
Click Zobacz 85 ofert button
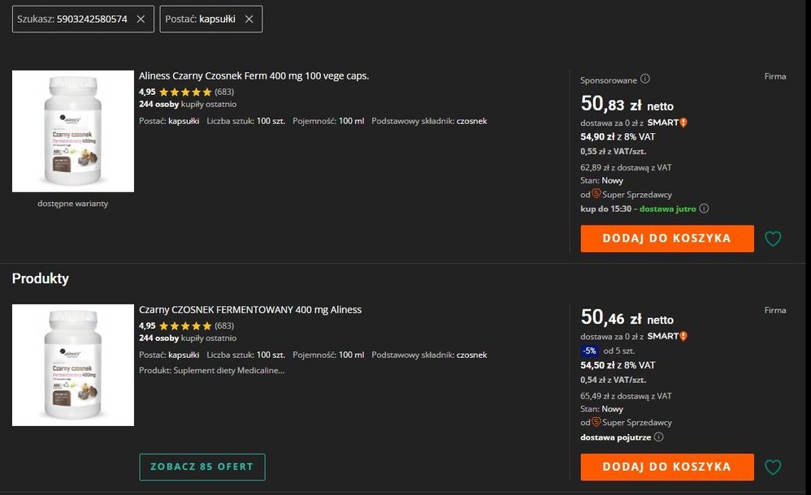202,467
